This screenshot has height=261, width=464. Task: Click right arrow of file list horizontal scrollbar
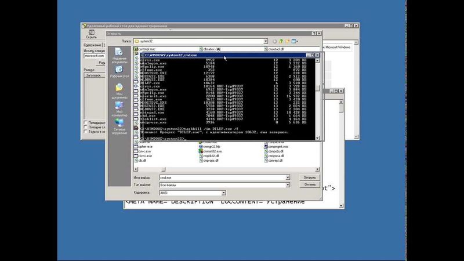pos(317,169)
